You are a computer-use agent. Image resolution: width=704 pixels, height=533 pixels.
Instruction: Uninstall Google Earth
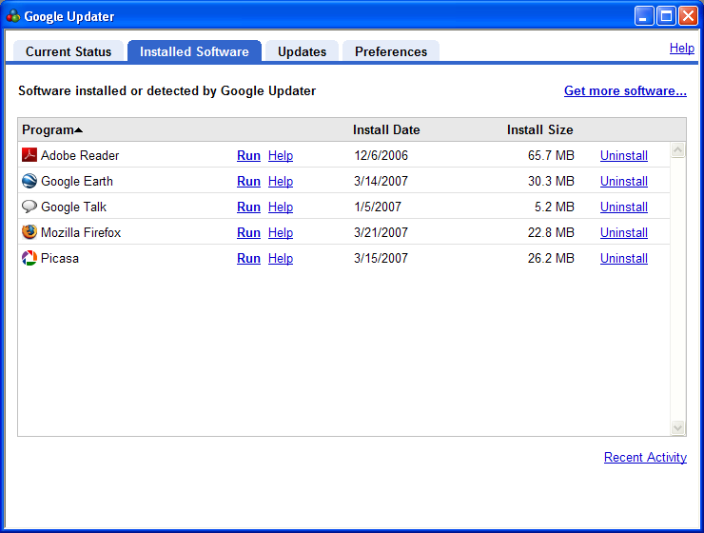[x=623, y=181]
